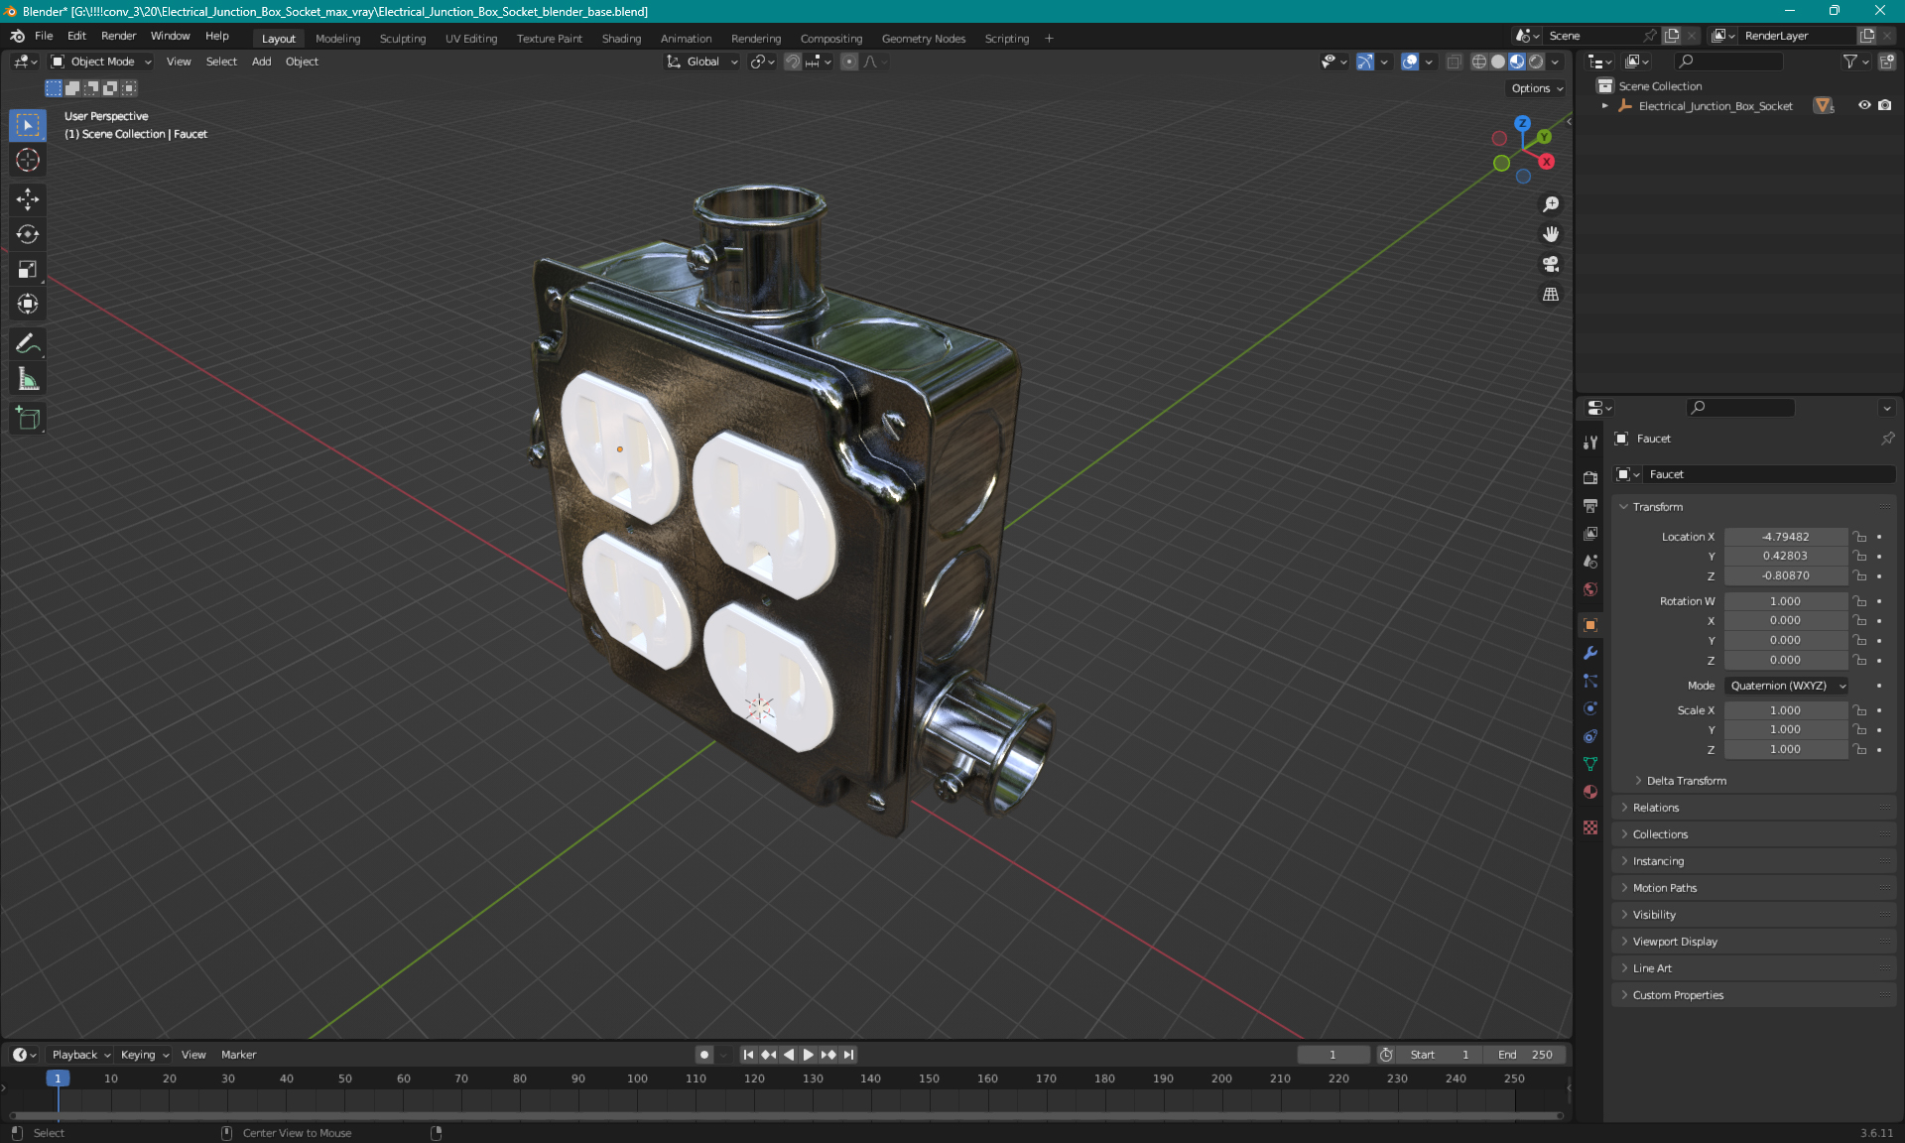Click the Location X value field
1905x1143 pixels.
[x=1785, y=537]
